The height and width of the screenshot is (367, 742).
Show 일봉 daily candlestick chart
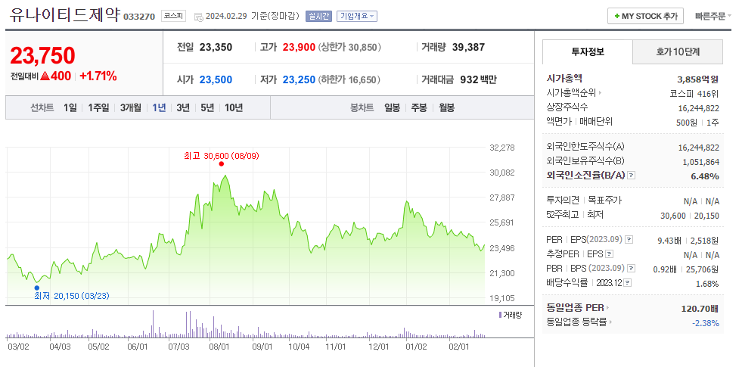pos(393,108)
